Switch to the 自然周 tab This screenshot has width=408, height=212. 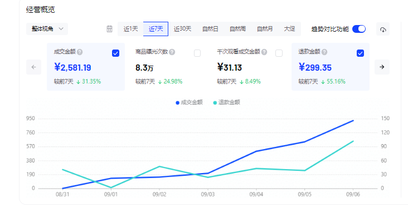click(x=237, y=29)
